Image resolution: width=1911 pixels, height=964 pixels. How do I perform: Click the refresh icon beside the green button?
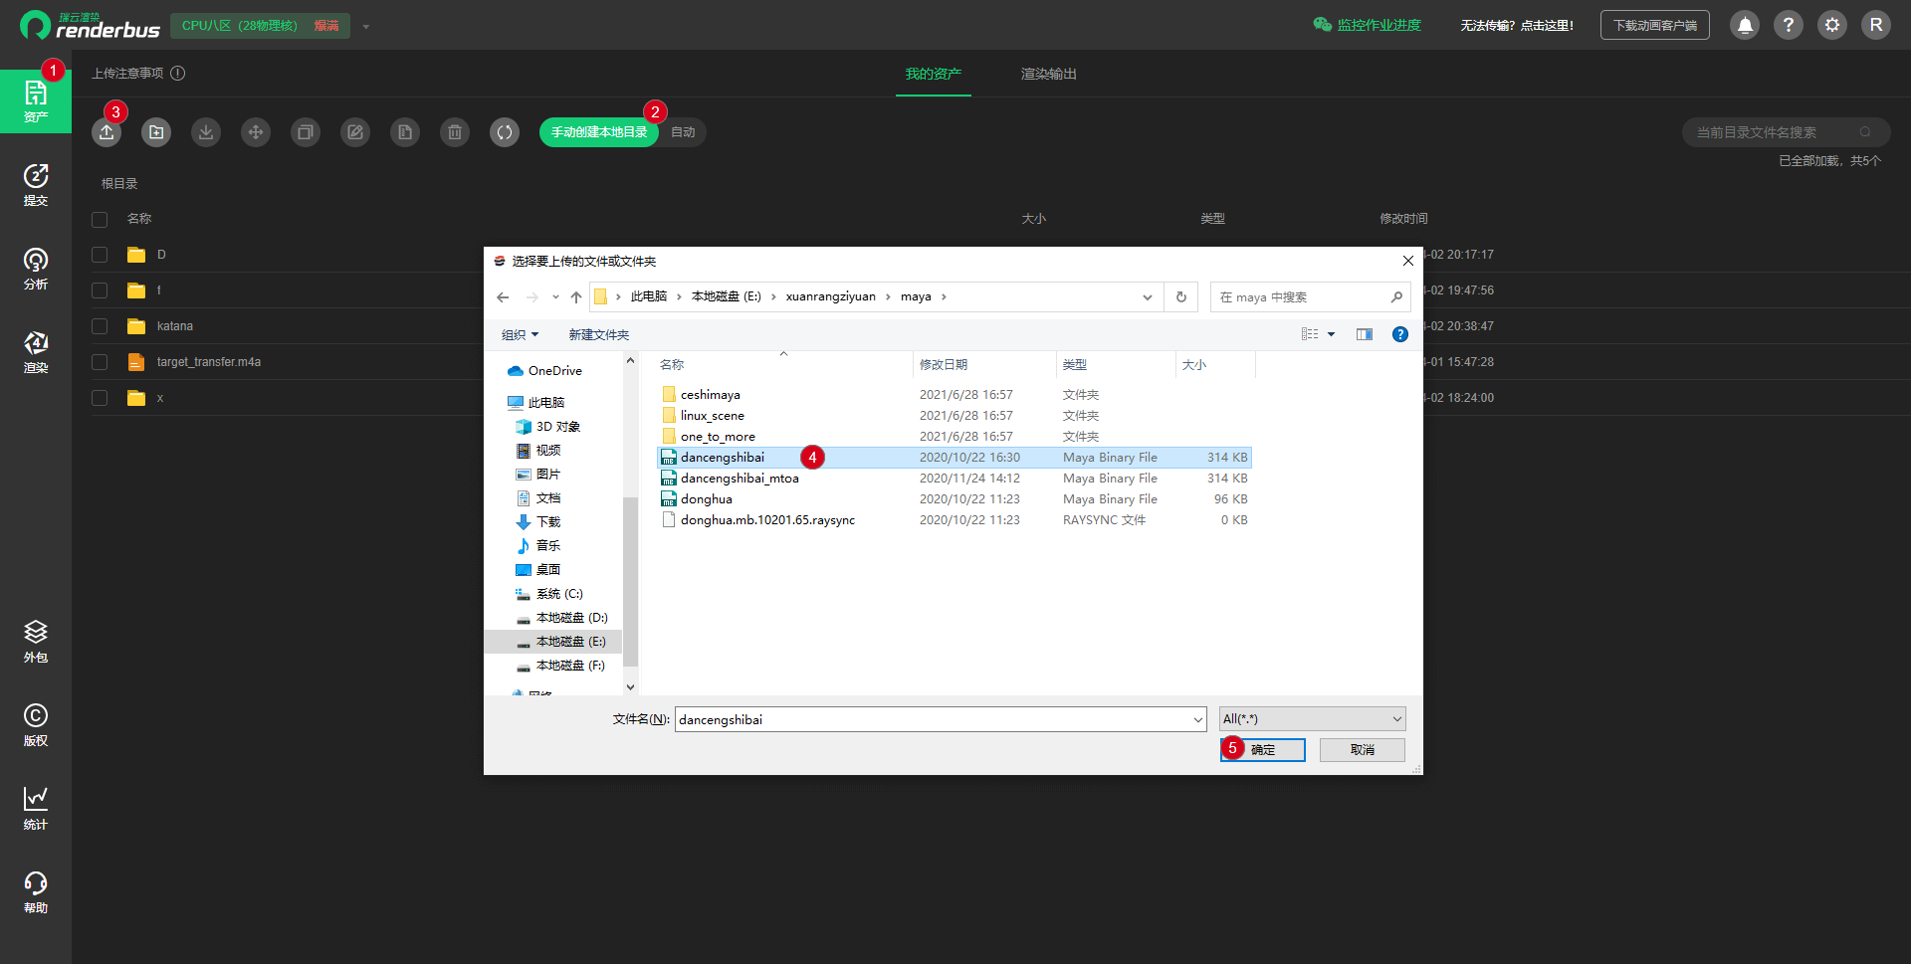(x=505, y=132)
